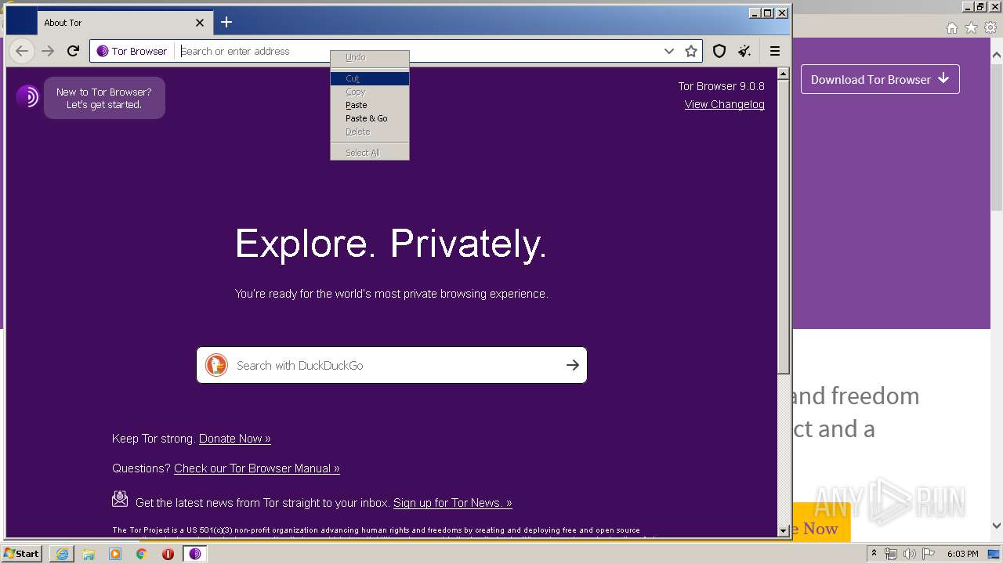The height and width of the screenshot is (564, 1003).
Task: Click the Donate Now link
Action: tap(235, 439)
